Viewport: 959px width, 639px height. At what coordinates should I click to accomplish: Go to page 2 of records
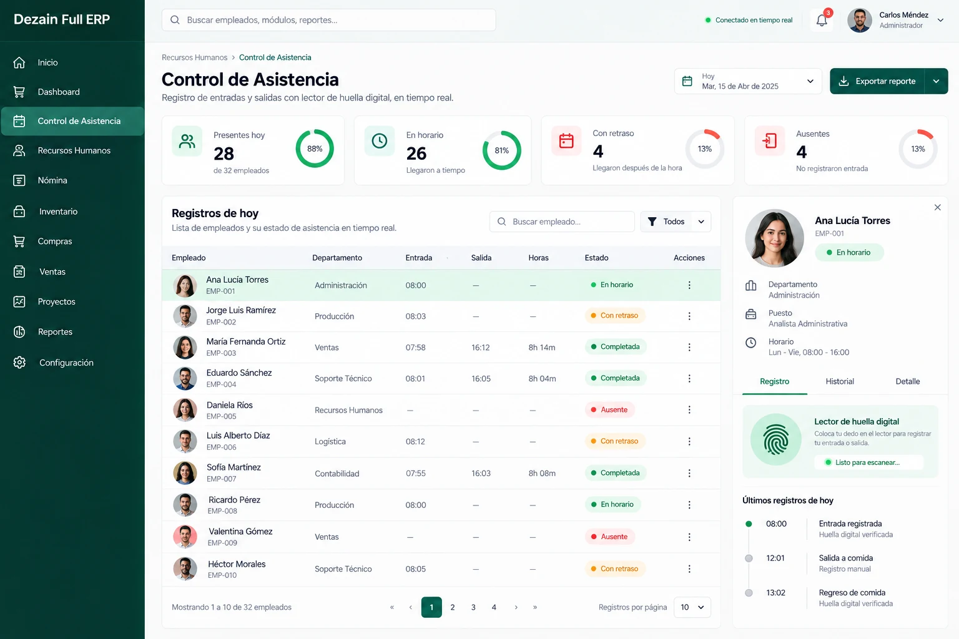(453, 607)
